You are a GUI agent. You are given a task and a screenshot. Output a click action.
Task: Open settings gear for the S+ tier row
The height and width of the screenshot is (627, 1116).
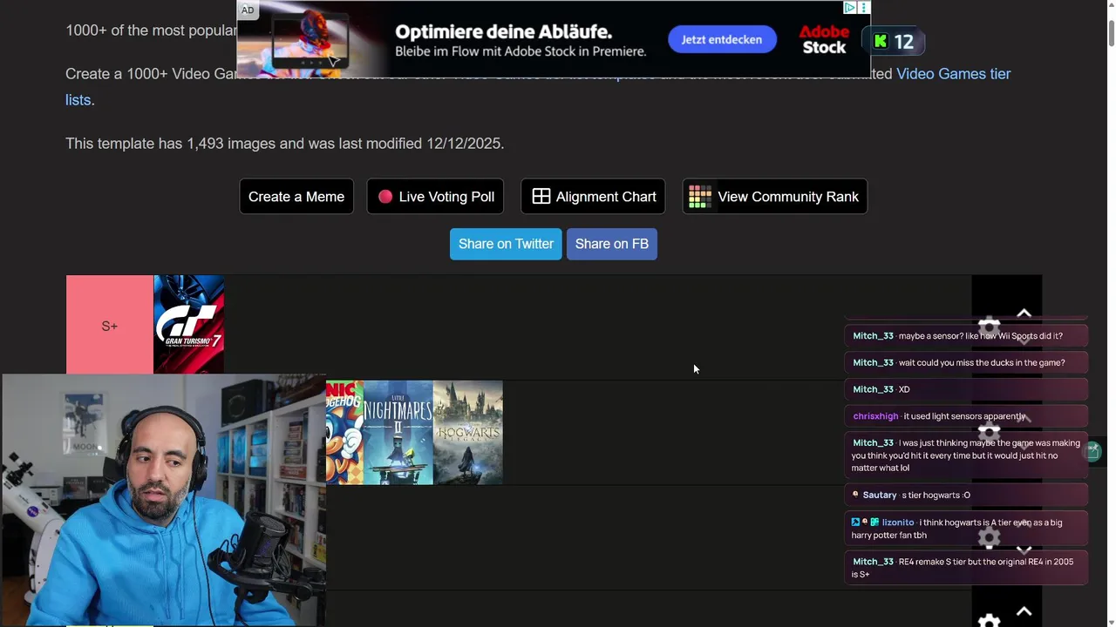tap(989, 327)
